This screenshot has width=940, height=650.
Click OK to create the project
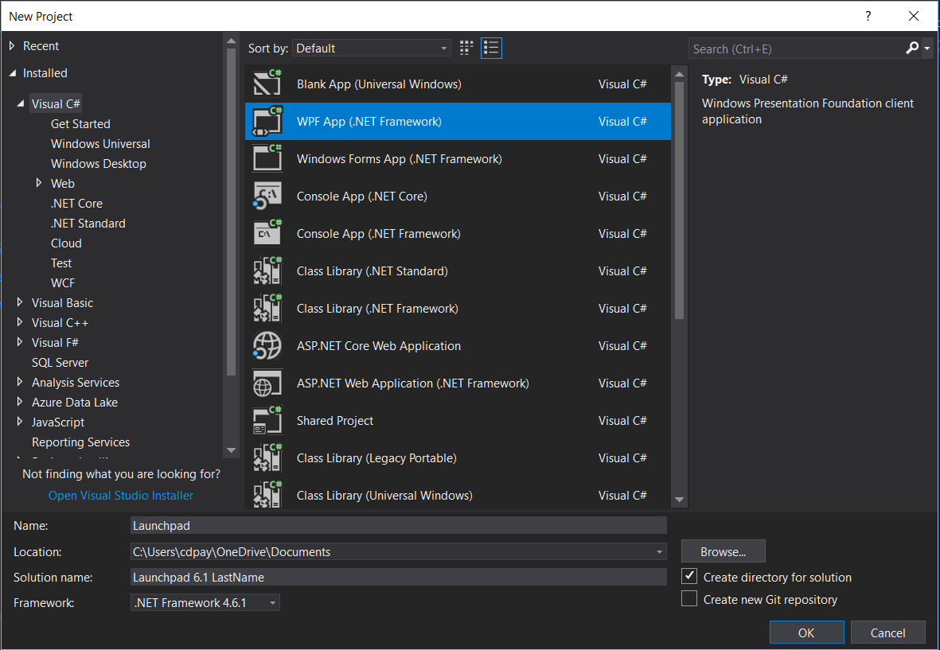pos(806,632)
